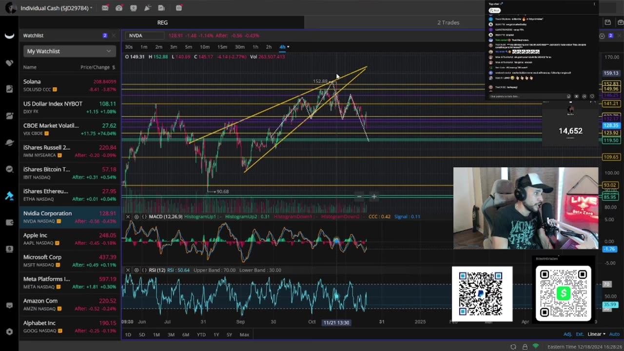Select iShares Russell 2000 IWM row

click(x=70, y=151)
